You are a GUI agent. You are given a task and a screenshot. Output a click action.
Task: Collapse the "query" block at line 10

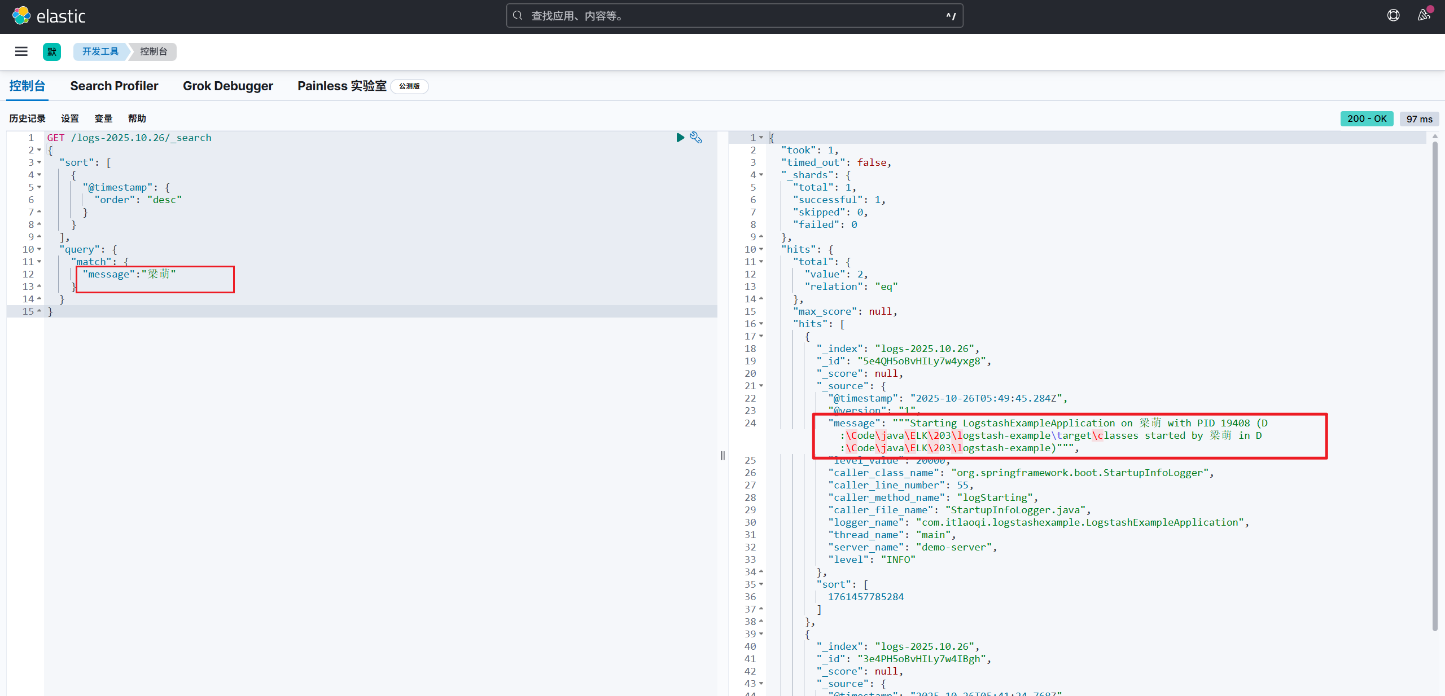point(39,249)
